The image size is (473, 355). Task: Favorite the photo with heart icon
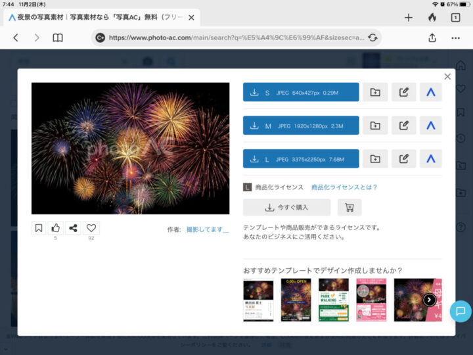(x=91, y=228)
